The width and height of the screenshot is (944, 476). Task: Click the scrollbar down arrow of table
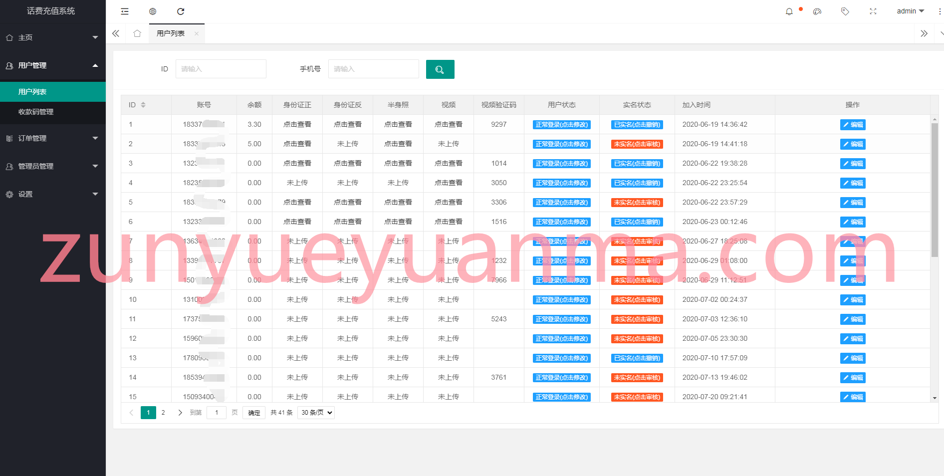(x=935, y=398)
